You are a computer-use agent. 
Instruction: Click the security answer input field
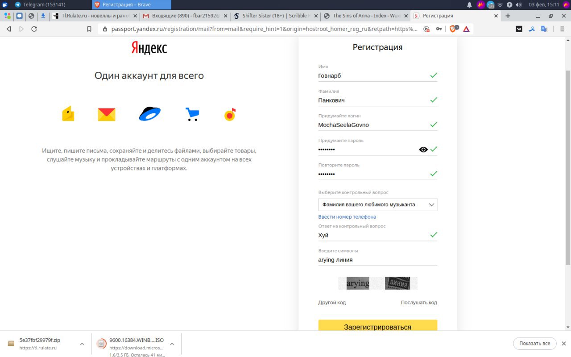377,235
